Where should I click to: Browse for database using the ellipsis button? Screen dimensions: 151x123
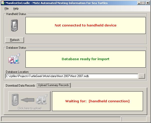coord(142,76)
